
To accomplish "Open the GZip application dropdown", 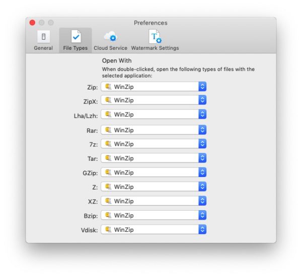I will pyautogui.click(x=154, y=172).
